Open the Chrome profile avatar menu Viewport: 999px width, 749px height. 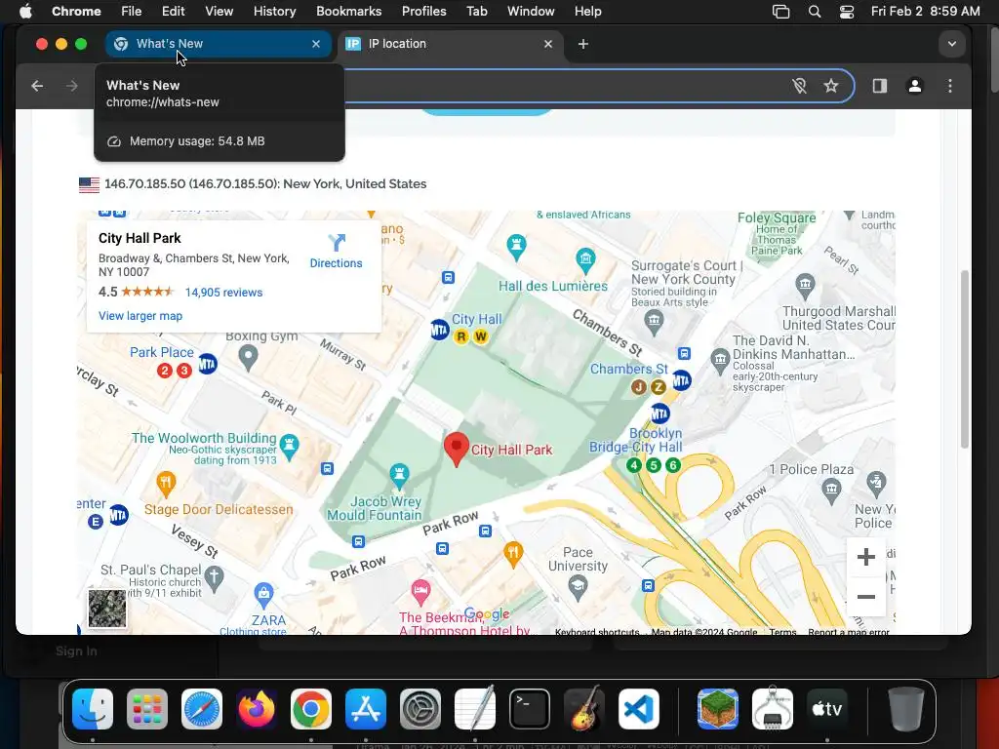[x=915, y=86]
